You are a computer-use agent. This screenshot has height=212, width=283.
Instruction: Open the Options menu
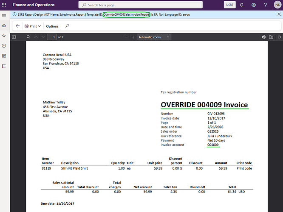(x=52, y=26)
